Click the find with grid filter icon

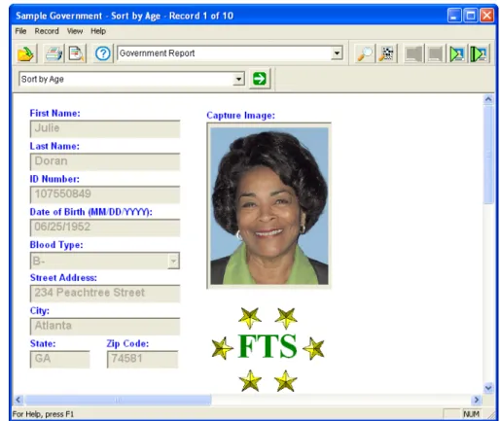click(386, 53)
